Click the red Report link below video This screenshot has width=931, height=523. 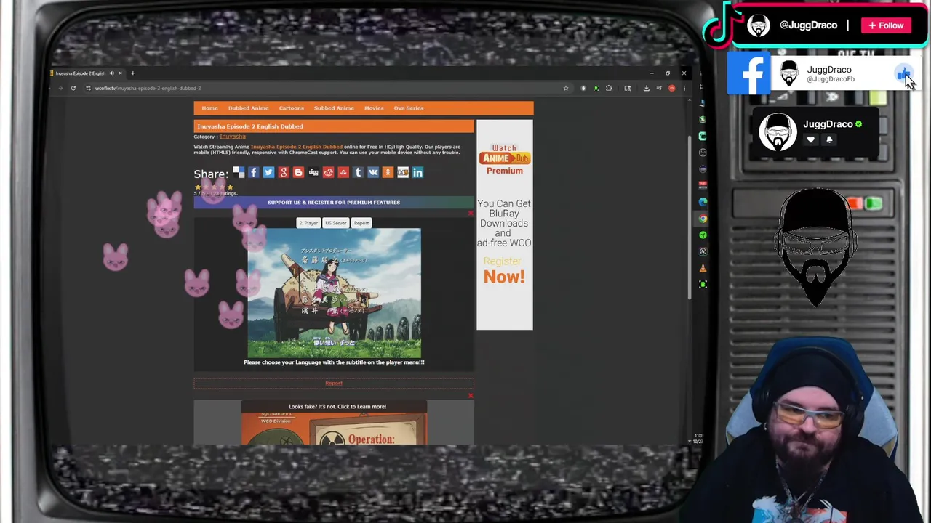click(334, 383)
